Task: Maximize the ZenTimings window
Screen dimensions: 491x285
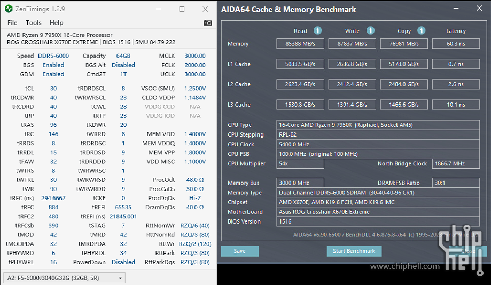Action: pyautogui.click(x=182, y=9)
